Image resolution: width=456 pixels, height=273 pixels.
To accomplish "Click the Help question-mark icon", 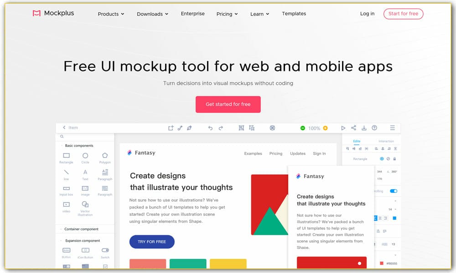I will coord(374,128).
